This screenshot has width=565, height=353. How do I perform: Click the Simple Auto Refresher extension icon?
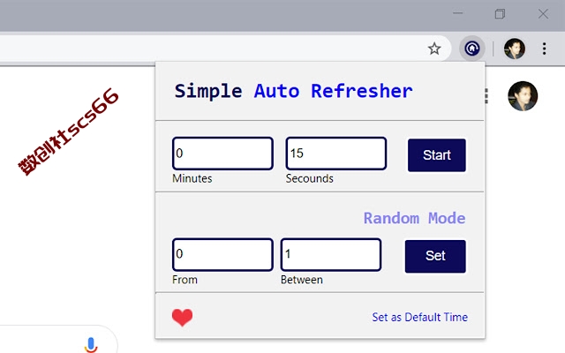[471, 49]
